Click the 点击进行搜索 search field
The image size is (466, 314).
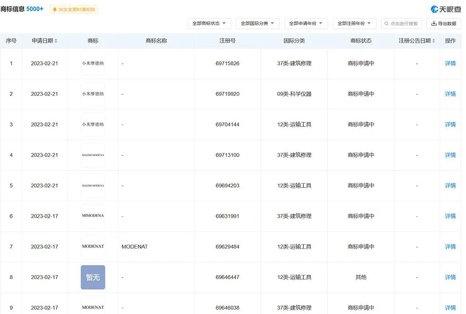pyautogui.click(x=401, y=23)
